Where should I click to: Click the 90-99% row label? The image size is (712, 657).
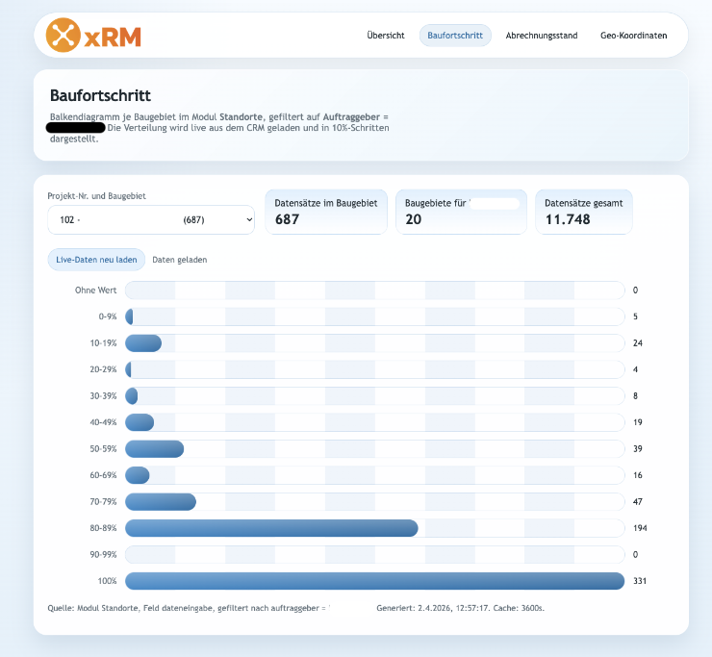click(103, 554)
